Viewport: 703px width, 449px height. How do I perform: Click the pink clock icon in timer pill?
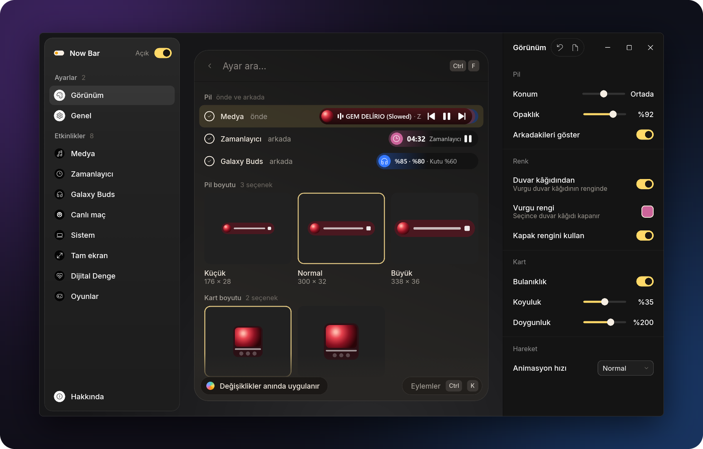396,139
